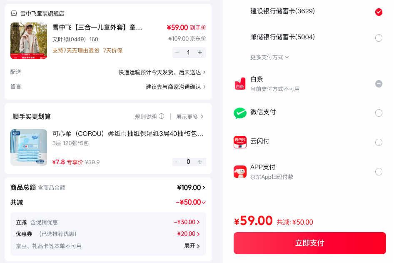Screen dimensions: 394x263
Task: Click the JD dog APP支付 icon
Action: (x=240, y=172)
